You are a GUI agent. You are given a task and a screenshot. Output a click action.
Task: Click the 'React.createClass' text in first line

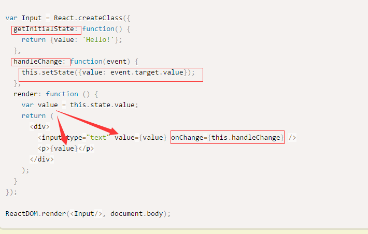(88, 18)
